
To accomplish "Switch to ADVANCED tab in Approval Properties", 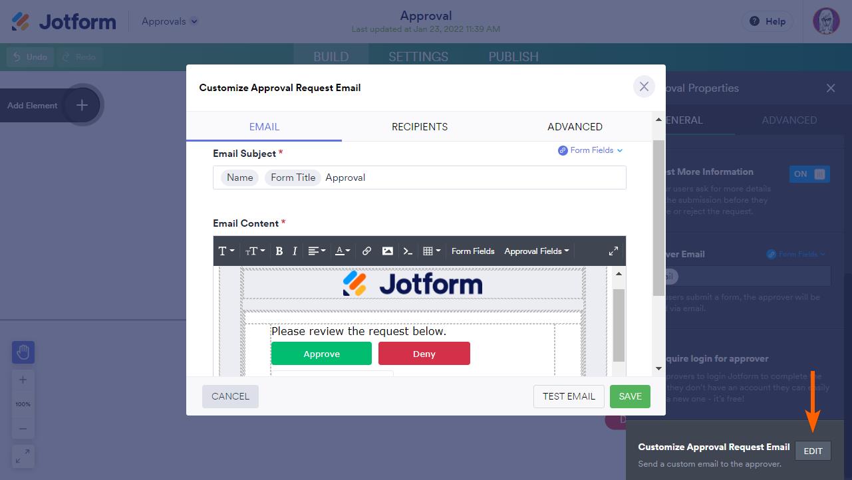I will [789, 120].
